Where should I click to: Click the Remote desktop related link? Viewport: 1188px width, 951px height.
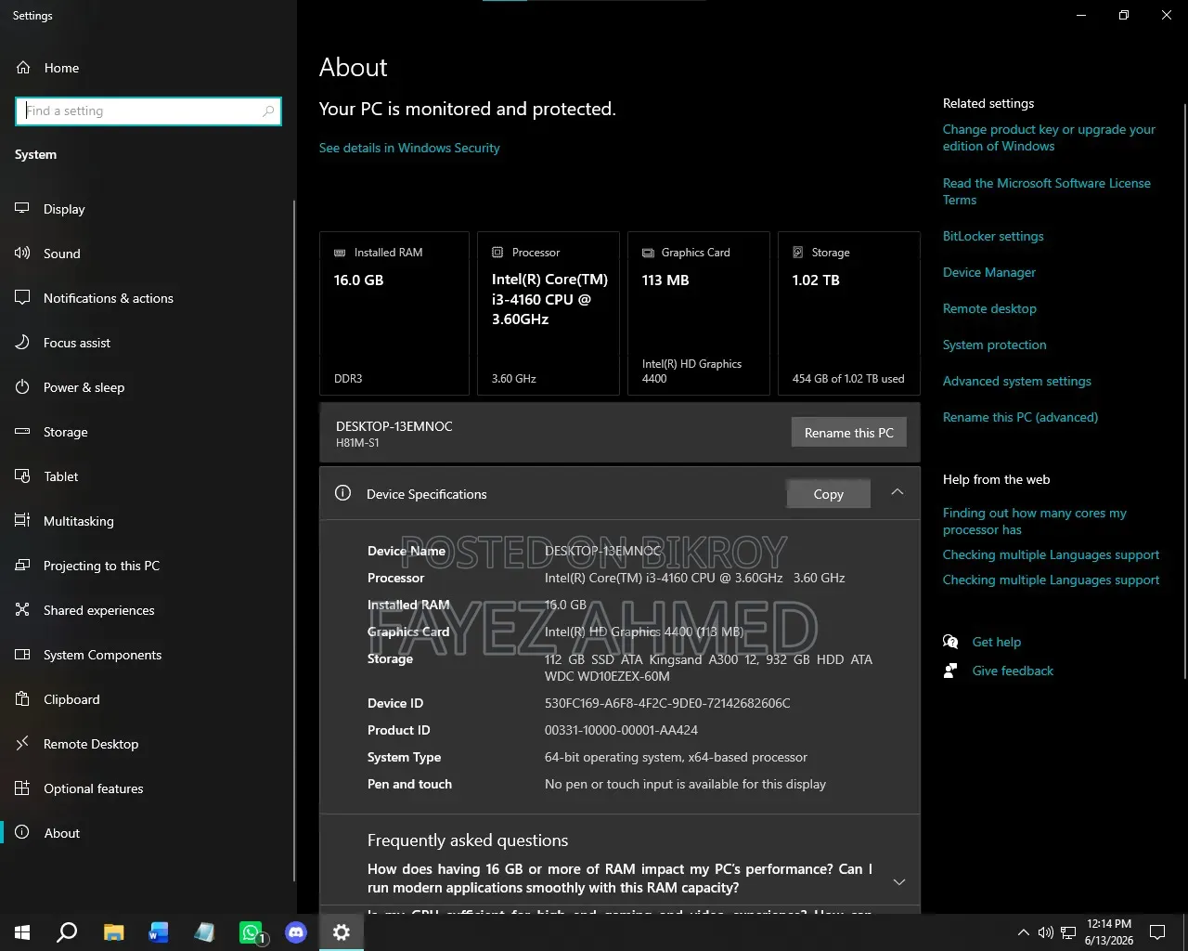989,308
